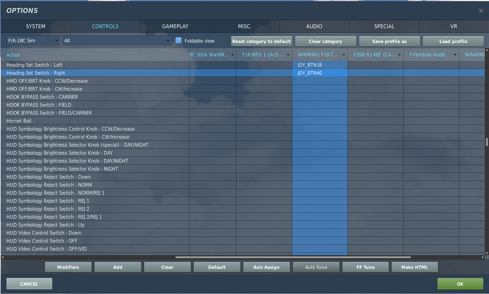Click the Make HTML button

(415, 267)
